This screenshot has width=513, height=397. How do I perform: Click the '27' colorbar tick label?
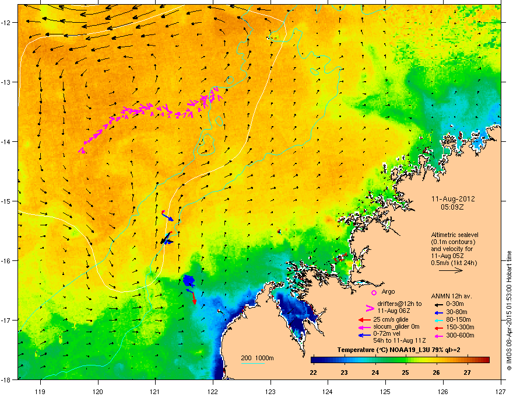[x=467, y=372]
